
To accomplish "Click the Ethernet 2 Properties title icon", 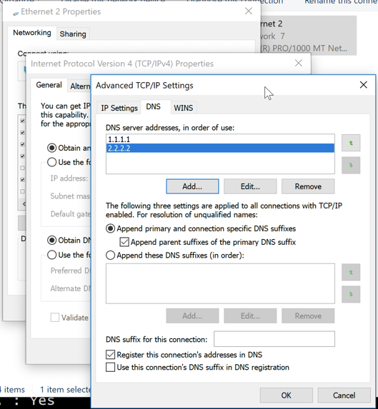I will (x=16, y=13).
